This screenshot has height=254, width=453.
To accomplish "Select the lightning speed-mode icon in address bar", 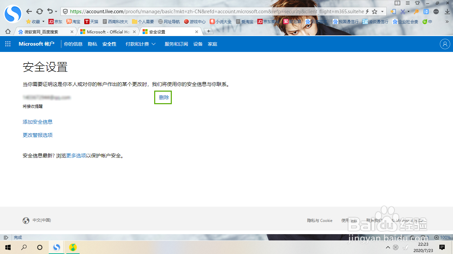I will (x=367, y=11).
